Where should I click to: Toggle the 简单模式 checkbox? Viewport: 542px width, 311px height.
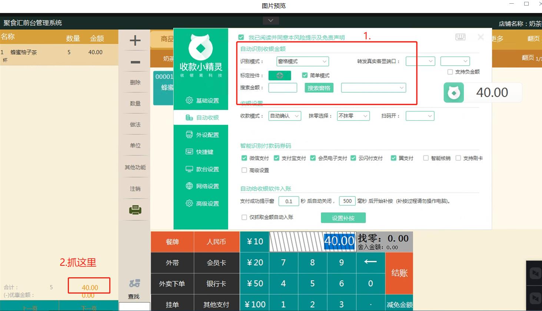pos(305,75)
